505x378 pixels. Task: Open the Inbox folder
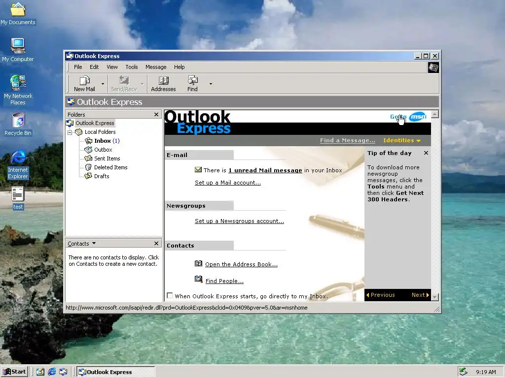click(103, 141)
